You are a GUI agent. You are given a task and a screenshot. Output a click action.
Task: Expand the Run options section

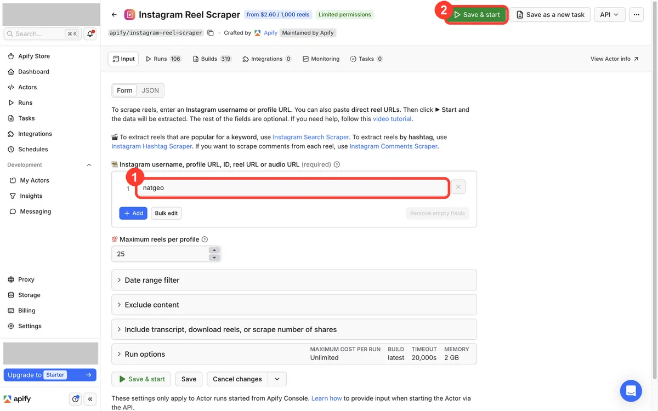[294, 354]
